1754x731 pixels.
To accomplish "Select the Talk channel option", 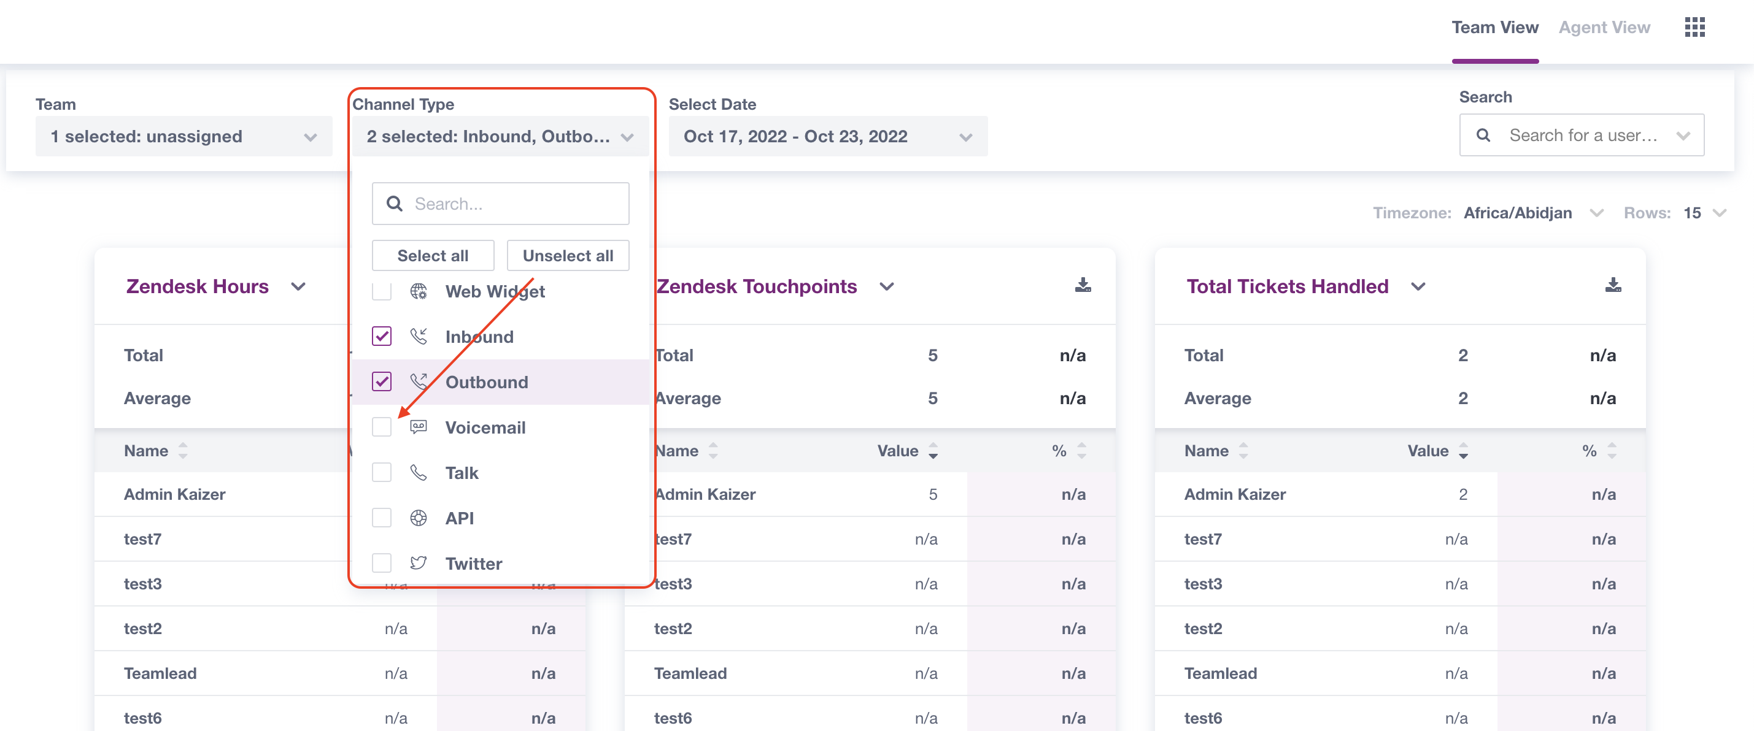I will point(500,472).
